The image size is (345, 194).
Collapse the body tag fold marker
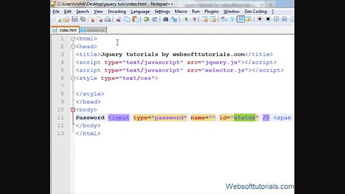pyautogui.click(x=73, y=110)
